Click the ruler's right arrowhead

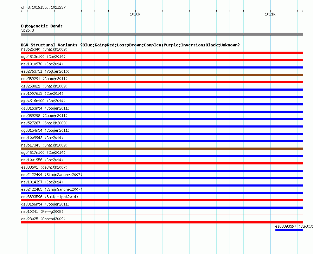tap(302, 11)
